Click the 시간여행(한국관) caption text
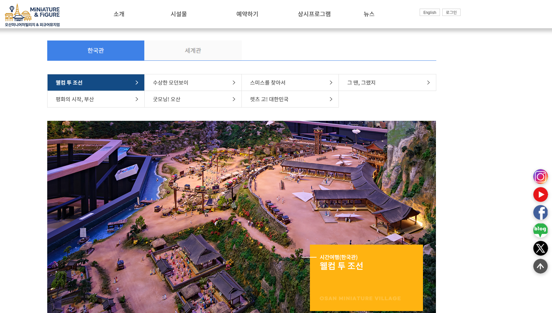The width and height of the screenshot is (552, 313). 339,257
